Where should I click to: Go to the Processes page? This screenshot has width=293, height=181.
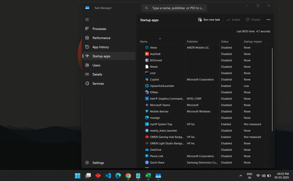pos(109,29)
